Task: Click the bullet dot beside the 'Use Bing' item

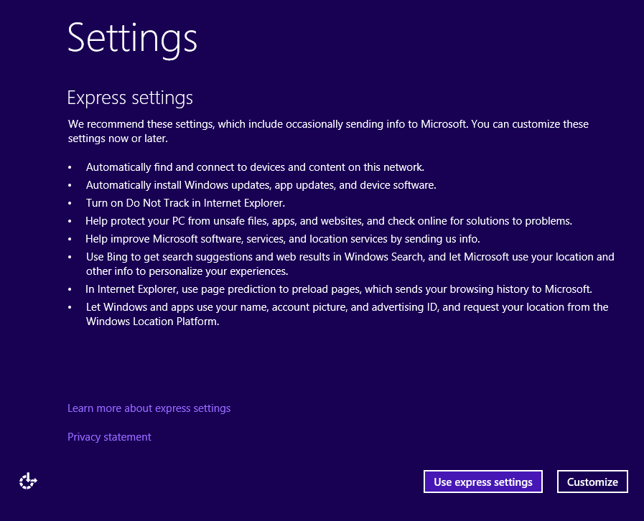Action: [70, 258]
